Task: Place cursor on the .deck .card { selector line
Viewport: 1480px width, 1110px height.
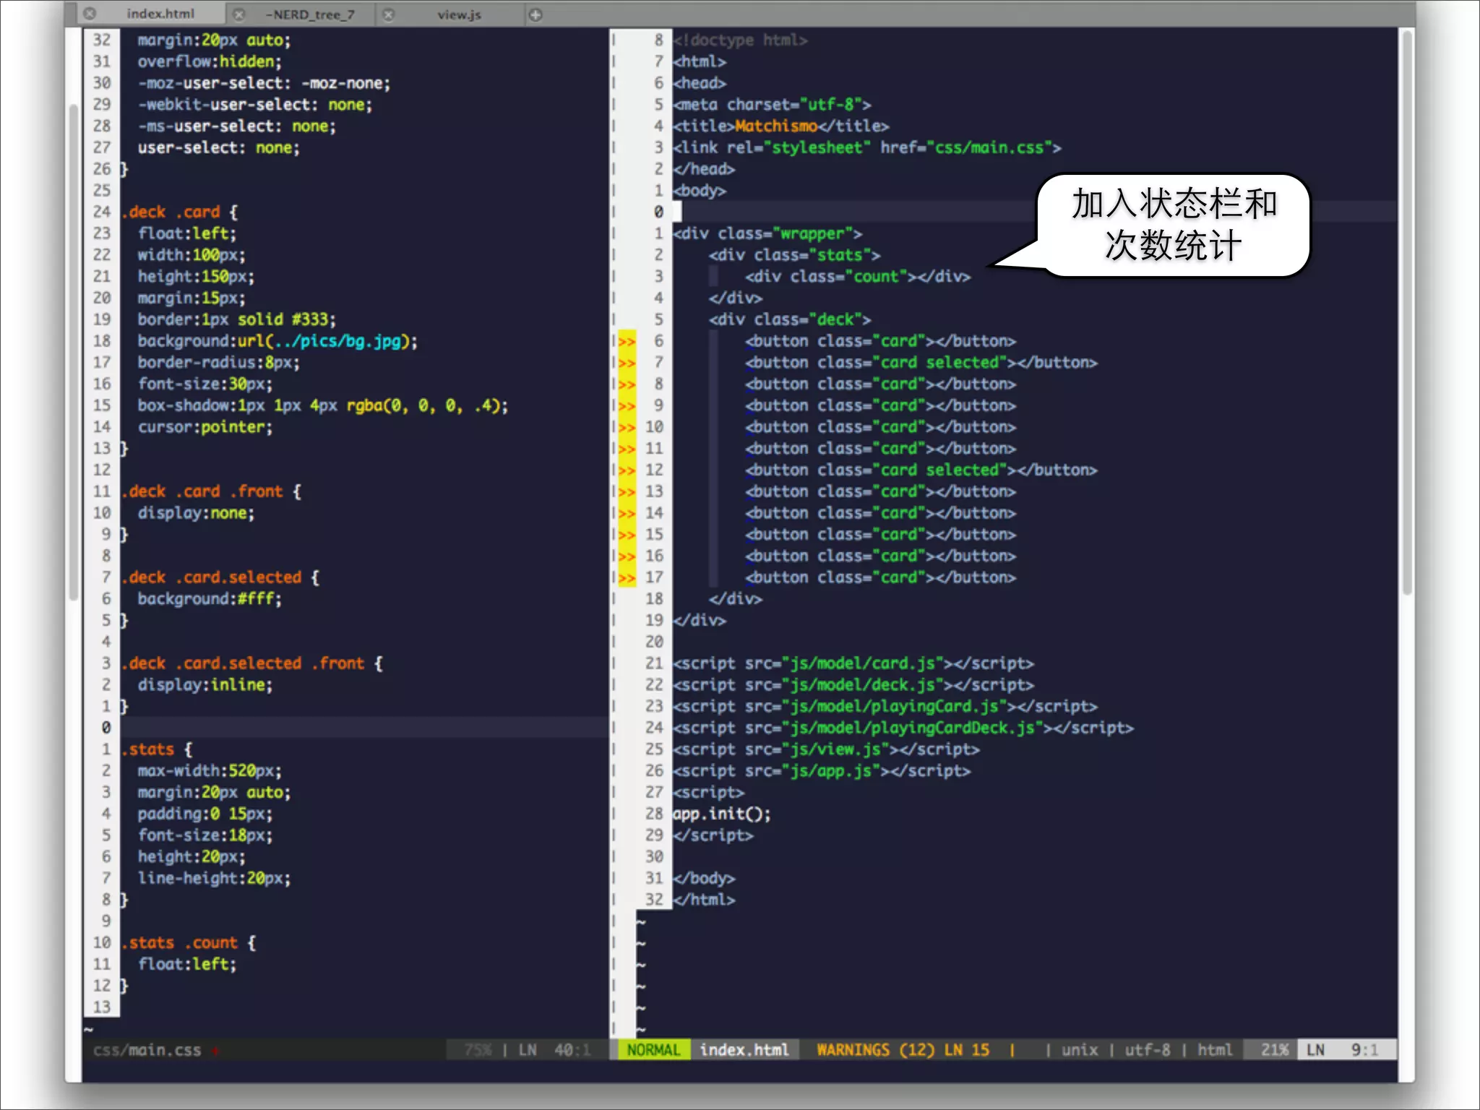Action: [x=181, y=212]
